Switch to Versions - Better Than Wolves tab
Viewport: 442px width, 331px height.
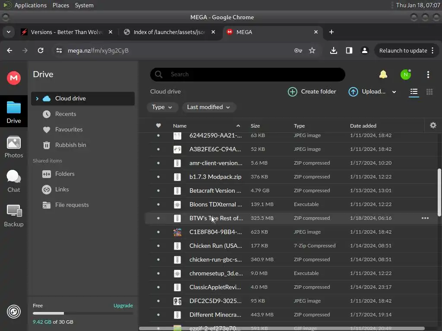(x=67, y=32)
